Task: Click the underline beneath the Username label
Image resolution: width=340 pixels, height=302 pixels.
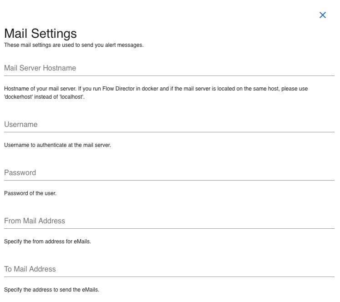Action: (x=169, y=132)
